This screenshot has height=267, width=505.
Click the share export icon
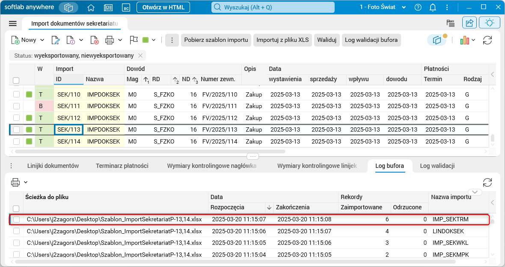tap(469, 23)
